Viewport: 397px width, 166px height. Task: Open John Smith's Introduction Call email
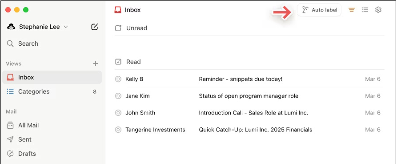pyautogui.click(x=249, y=113)
